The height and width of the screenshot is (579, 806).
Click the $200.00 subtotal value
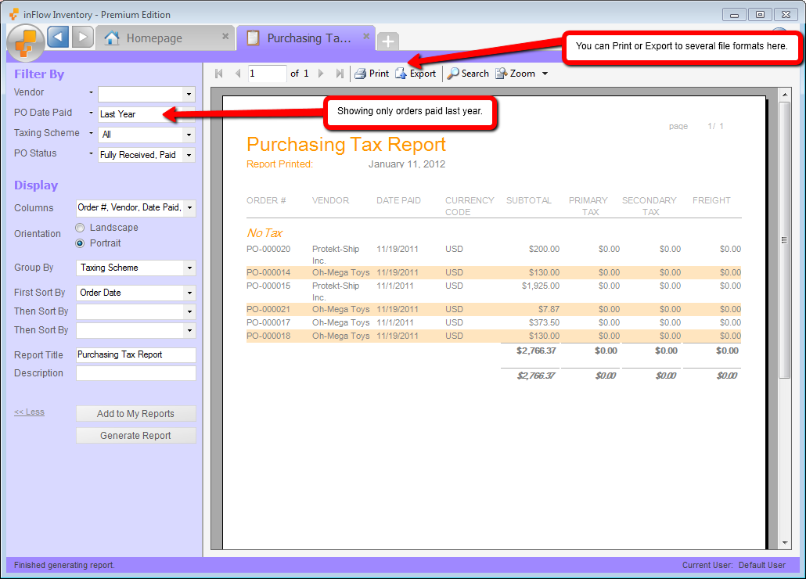(545, 249)
